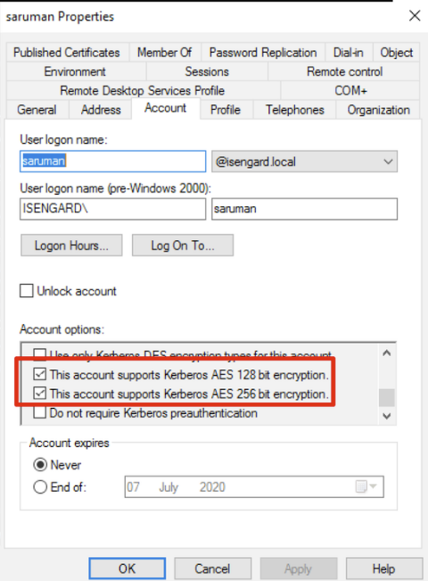The width and height of the screenshot is (428, 581).
Task: Confirm changes with the OK button
Action: coord(127,569)
